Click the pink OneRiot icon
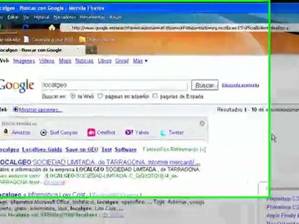The height and width of the screenshot is (224, 299). (x=91, y=133)
